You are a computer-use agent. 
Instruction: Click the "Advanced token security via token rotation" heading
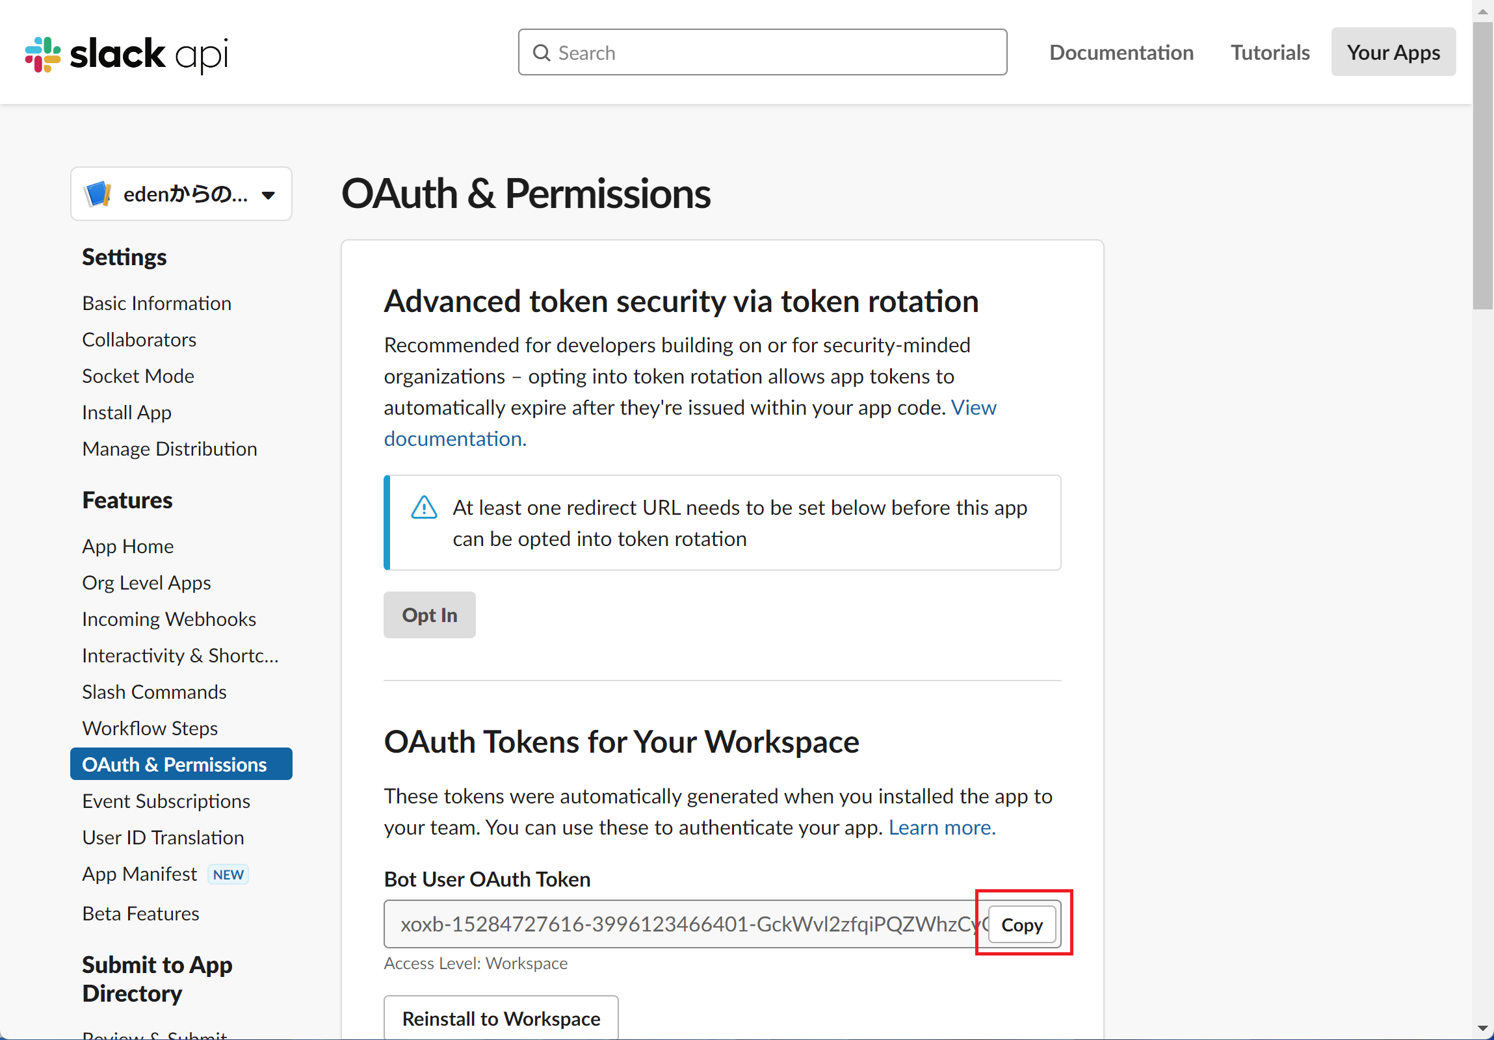(x=681, y=302)
